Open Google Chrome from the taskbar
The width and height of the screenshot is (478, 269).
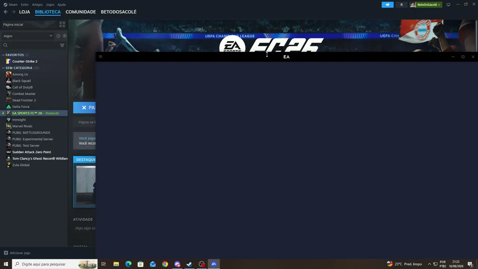coord(165,264)
